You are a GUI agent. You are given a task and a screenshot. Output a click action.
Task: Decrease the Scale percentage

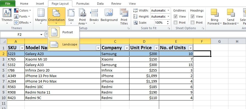tap(168, 24)
